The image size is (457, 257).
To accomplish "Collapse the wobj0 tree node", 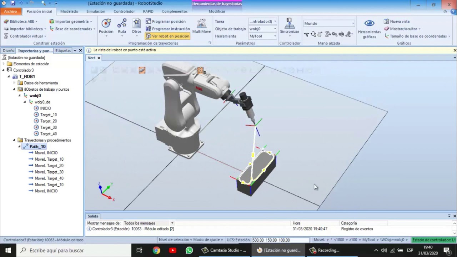I will click(x=20, y=96).
